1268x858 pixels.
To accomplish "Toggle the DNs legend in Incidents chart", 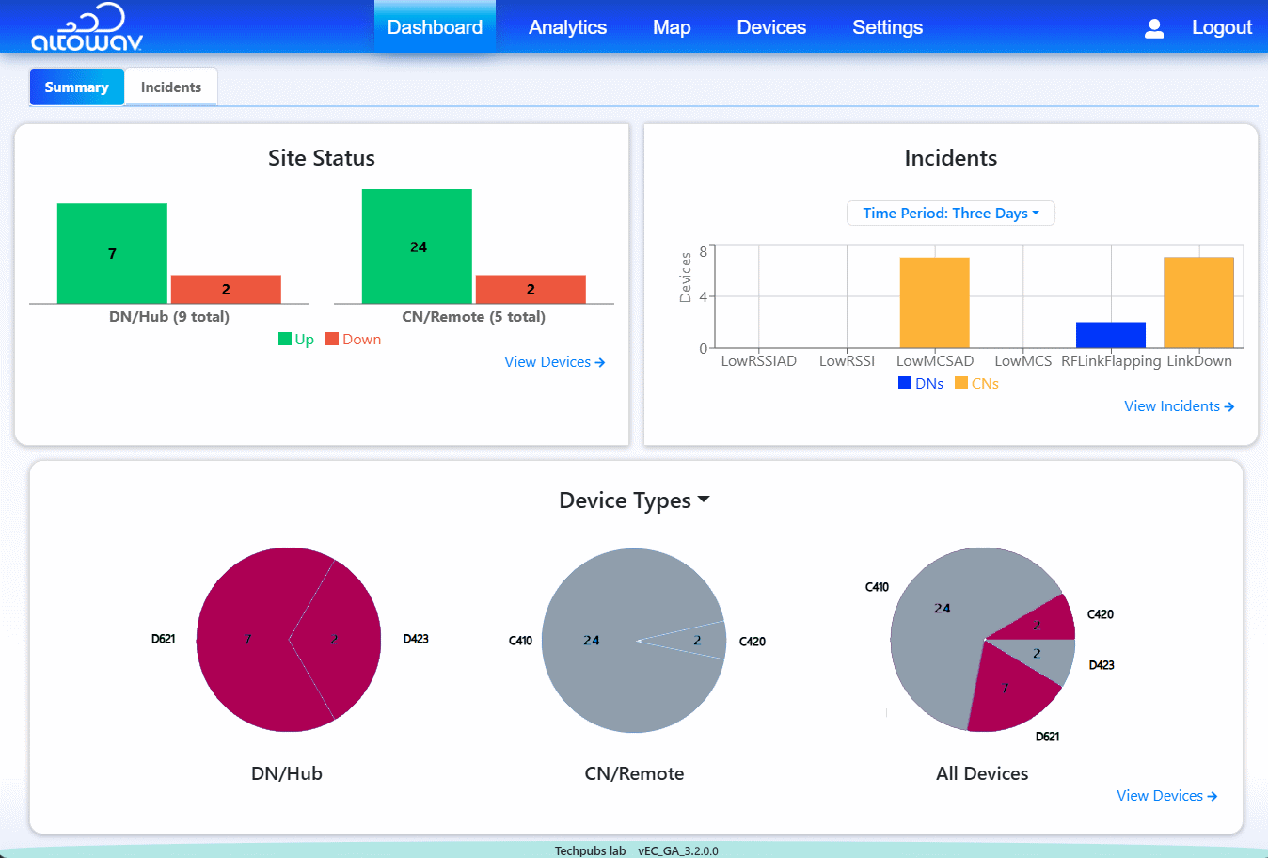I will (921, 384).
